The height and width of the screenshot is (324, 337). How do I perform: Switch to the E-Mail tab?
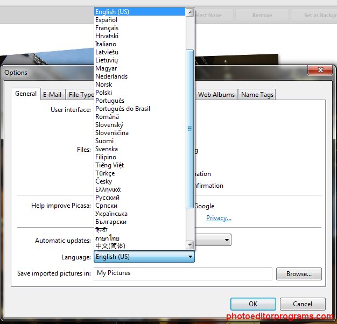(x=52, y=95)
